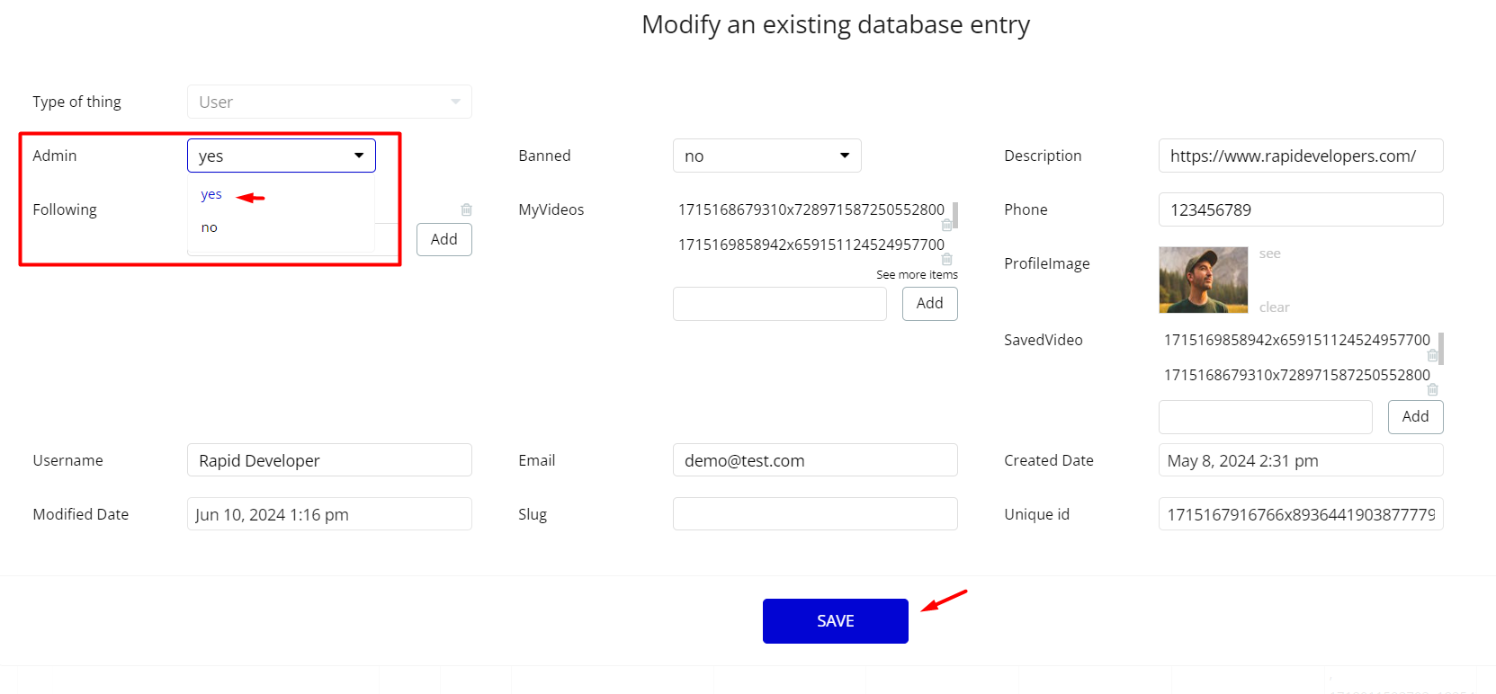Open the Type of thing dropdown
This screenshot has width=1496, height=694.
tap(329, 102)
